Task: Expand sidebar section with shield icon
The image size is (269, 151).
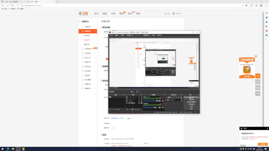Action: (95, 58)
